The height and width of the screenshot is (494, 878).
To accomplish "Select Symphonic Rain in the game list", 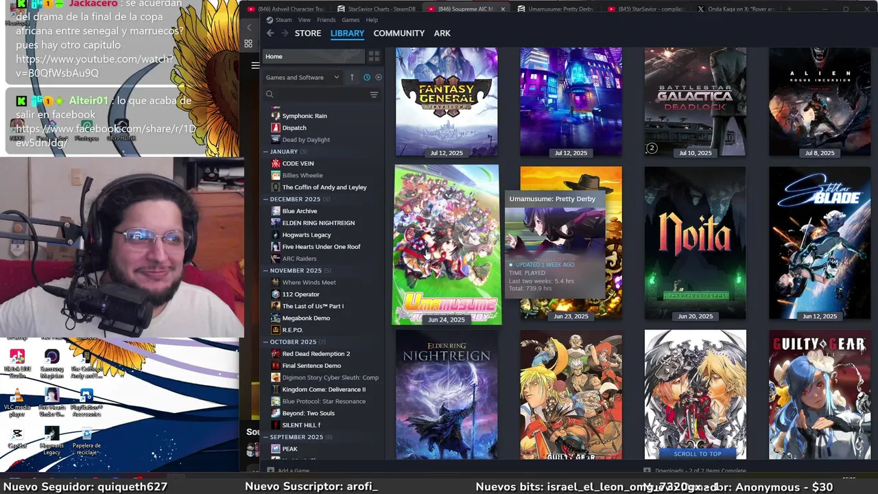I will 304,116.
